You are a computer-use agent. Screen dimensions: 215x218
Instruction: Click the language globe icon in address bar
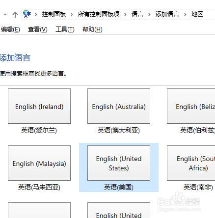pyautogui.click(x=27, y=14)
